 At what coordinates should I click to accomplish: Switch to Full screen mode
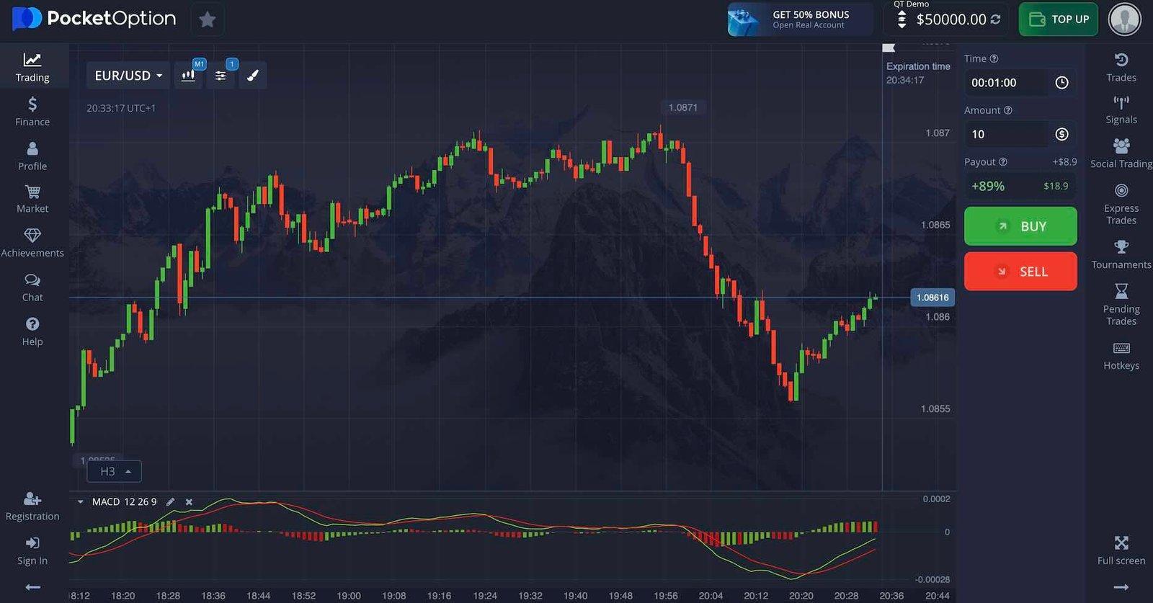click(x=1121, y=550)
